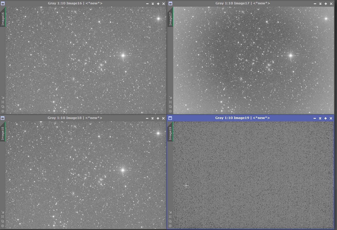Click the concentric circles icon in Image19 window
Image resolution: width=337 pixels, height=230 pixels.
coord(170,226)
